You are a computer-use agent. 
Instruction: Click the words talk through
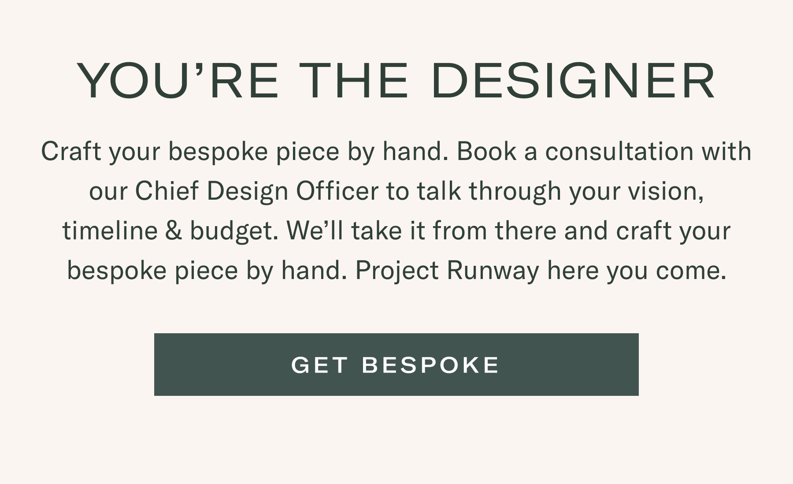pyautogui.click(x=489, y=191)
